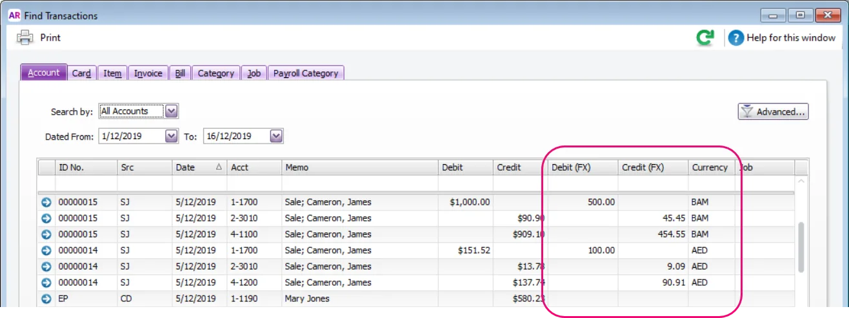Image resolution: width=849 pixels, height=318 pixels.
Task: Click the AR application icon in title bar
Action: click(x=14, y=15)
